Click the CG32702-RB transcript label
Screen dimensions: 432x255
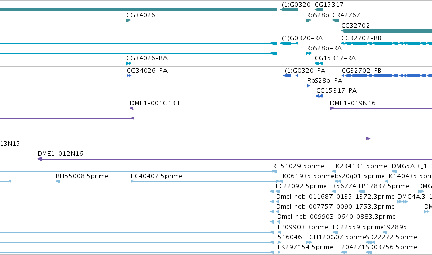click(x=361, y=38)
